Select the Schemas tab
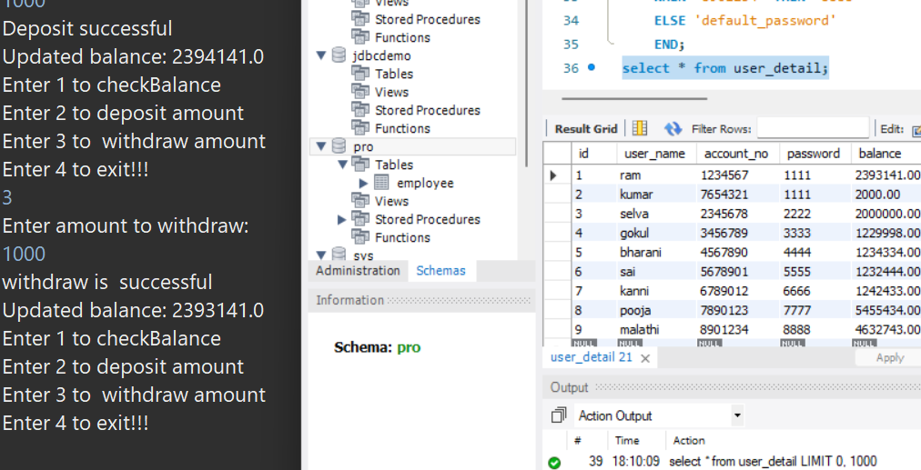Image resolution: width=921 pixels, height=470 pixels. tap(440, 271)
